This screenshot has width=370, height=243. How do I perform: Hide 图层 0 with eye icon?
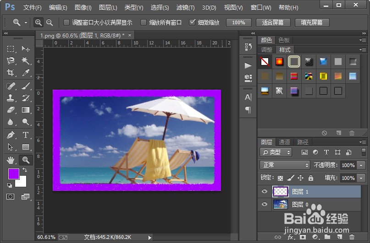(x=265, y=204)
